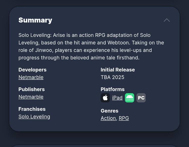Click the Genres label

click(x=109, y=111)
